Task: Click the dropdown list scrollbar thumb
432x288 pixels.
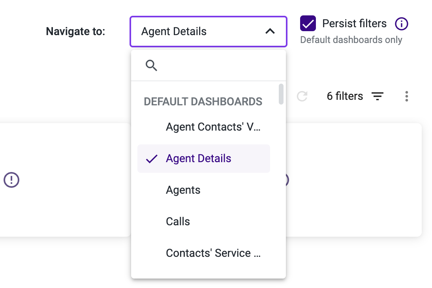Action: click(x=281, y=94)
